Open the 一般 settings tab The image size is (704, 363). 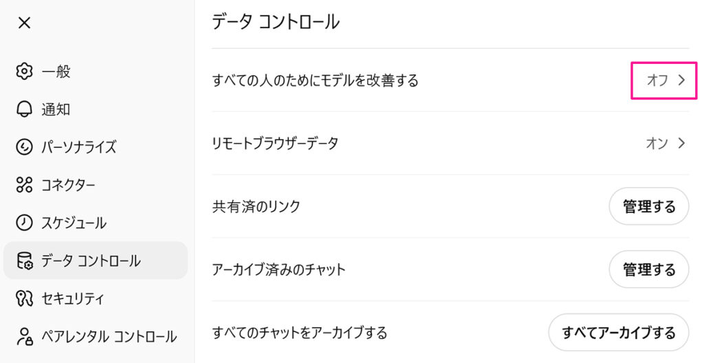56,71
